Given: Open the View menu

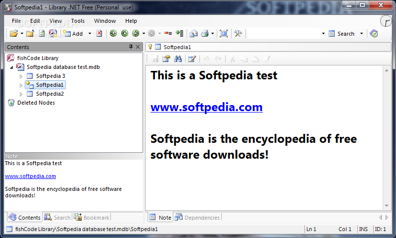Looking at the screenshot, I should pos(55,21).
